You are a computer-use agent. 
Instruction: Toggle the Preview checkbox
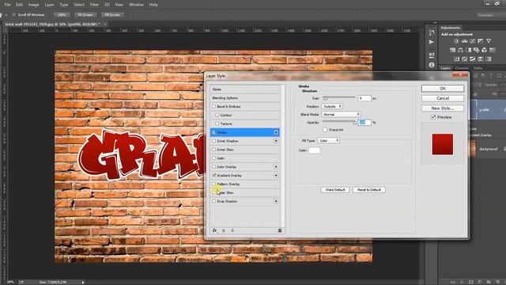[433, 117]
